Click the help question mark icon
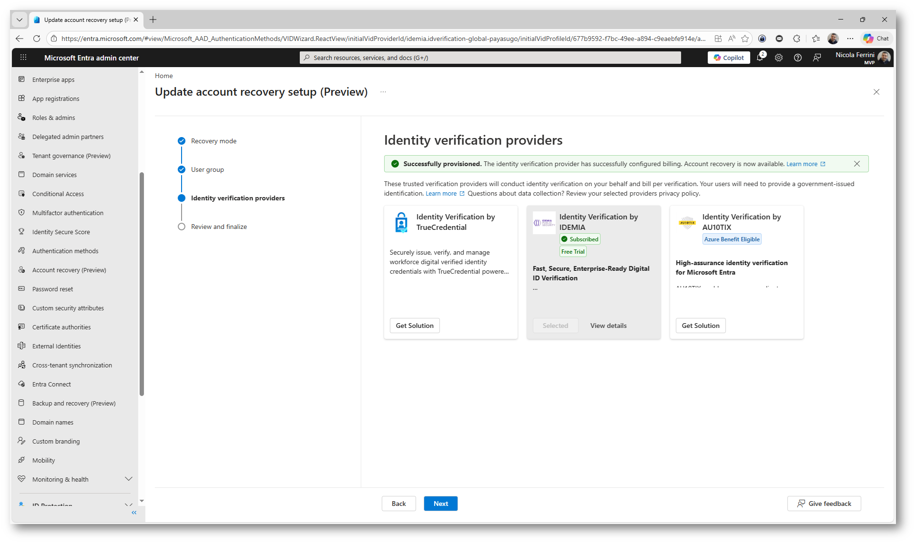Viewport: 916px width, 544px height. tap(798, 58)
